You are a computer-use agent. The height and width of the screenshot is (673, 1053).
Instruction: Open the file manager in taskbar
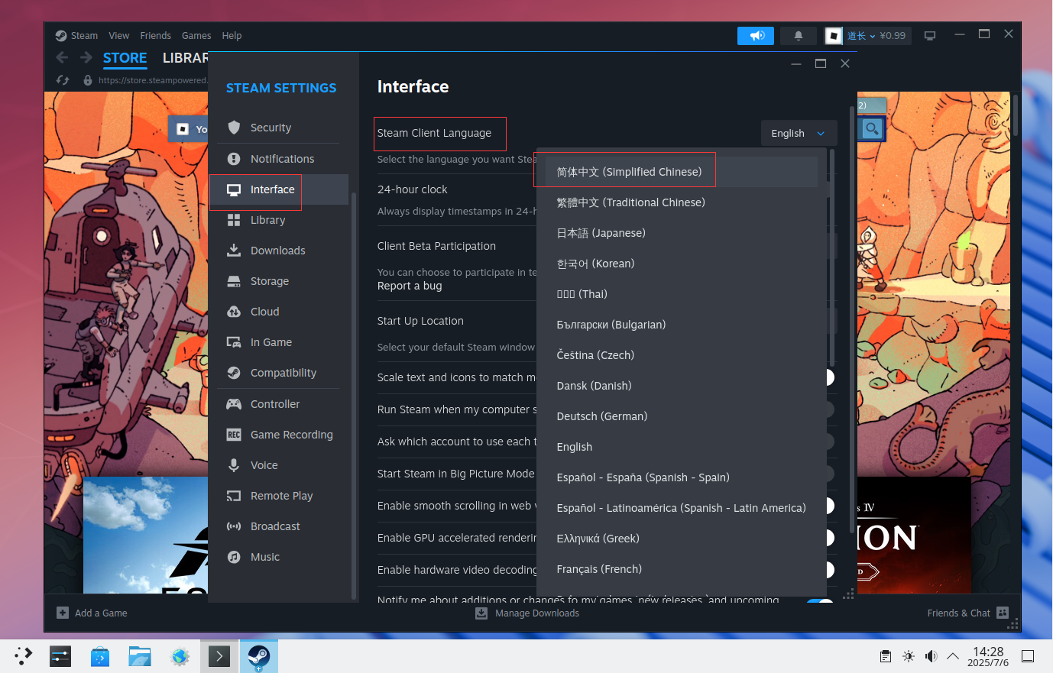(x=140, y=656)
